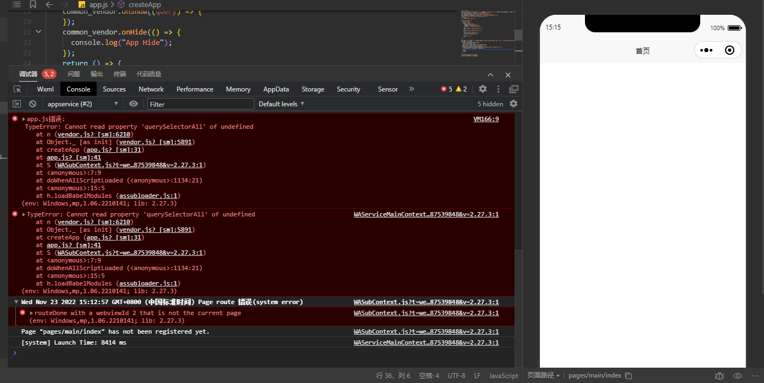The width and height of the screenshot is (764, 383).
Task: Switch to the 问题 tab
Action: (x=74, y=74)
